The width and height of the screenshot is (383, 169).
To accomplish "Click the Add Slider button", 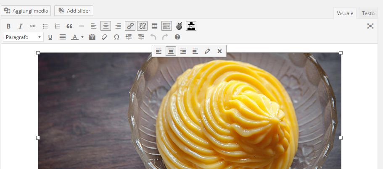I will click(74, 11).
